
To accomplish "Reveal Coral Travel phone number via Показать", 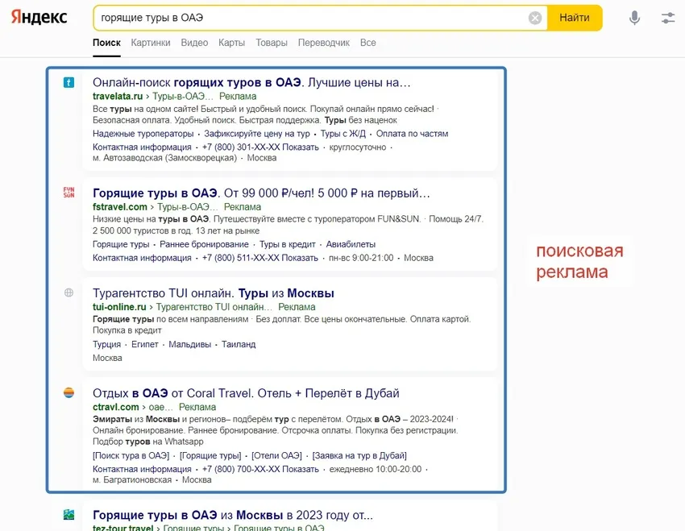I will point(301,469).
